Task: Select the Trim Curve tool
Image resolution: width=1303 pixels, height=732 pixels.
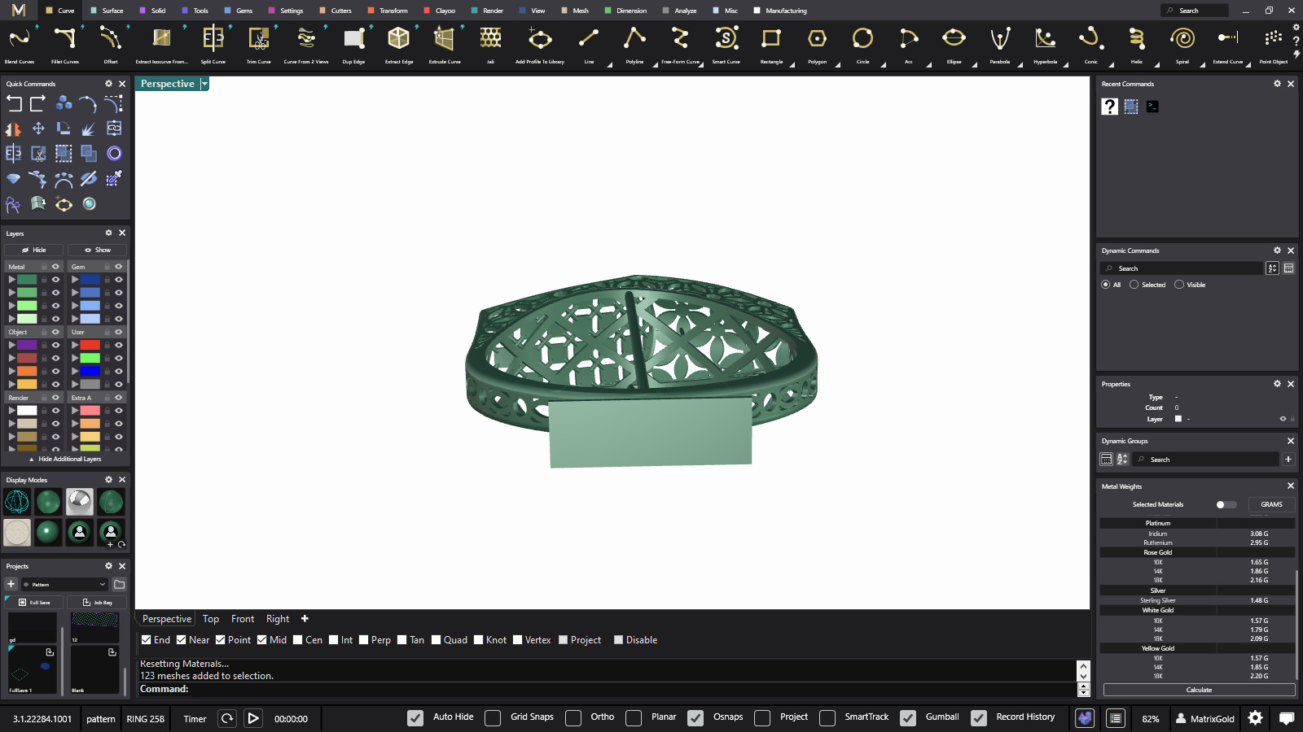Action: (x=259, y=43)
